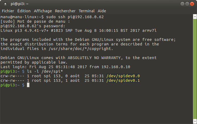The image size is (197, 124).
Task: Open the Aide menu
Action: click(x=102, y=11)
